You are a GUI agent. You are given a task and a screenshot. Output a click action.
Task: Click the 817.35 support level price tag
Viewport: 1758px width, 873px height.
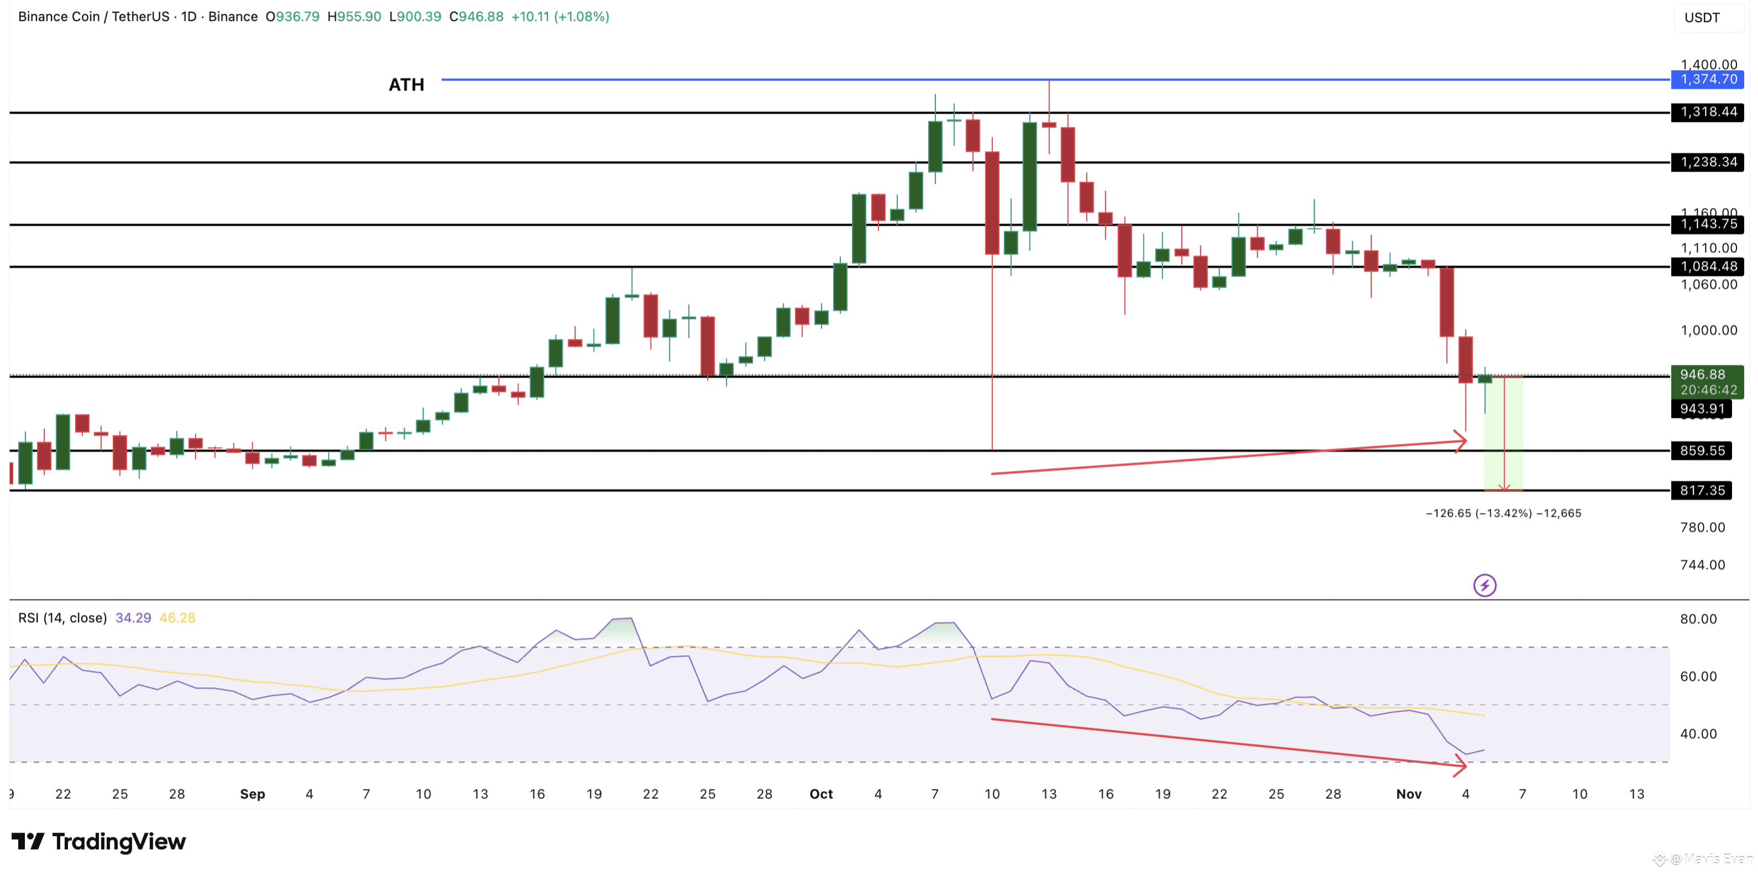(x=1702, y=491)
